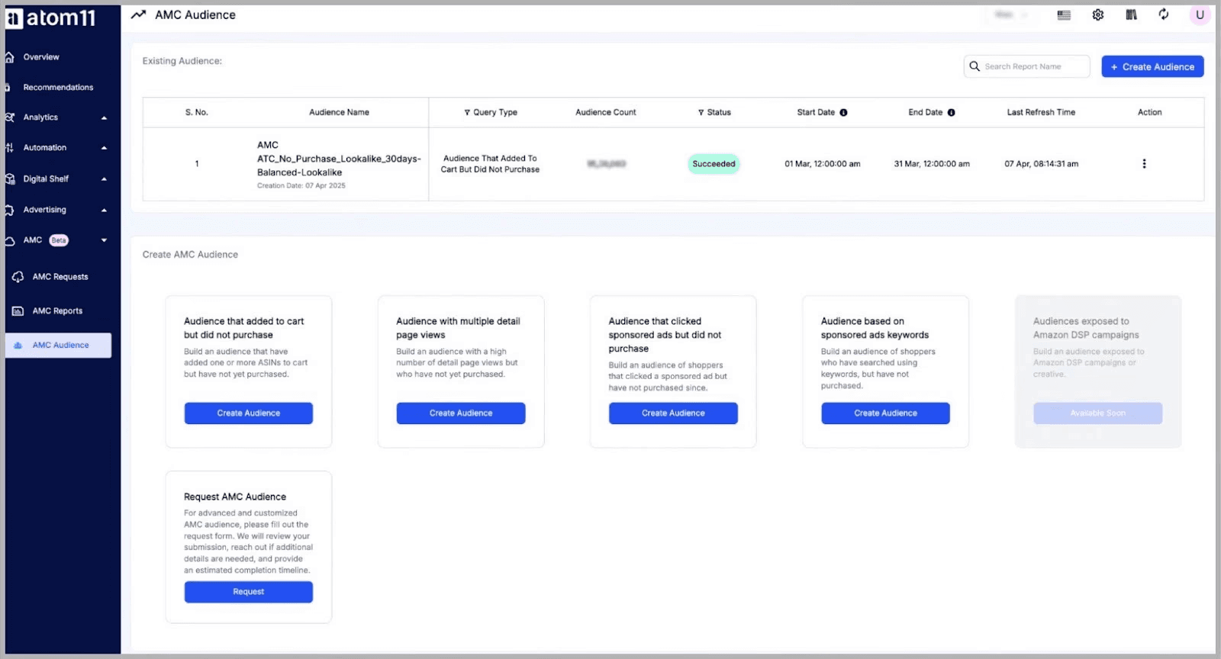Open the Analytics menu item

pyautogui.click(x=40, y=117)
